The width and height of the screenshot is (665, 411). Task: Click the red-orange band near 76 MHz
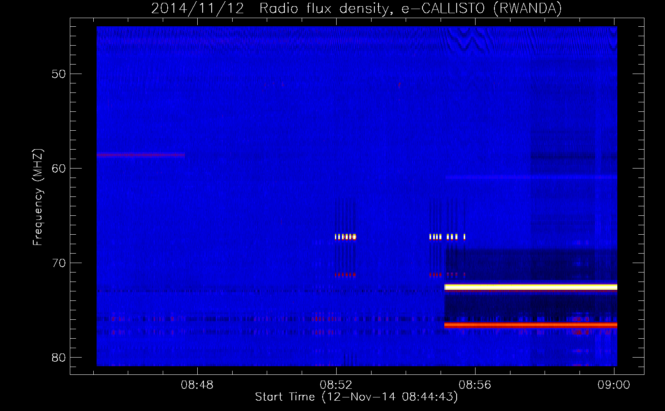coord(531,325)
